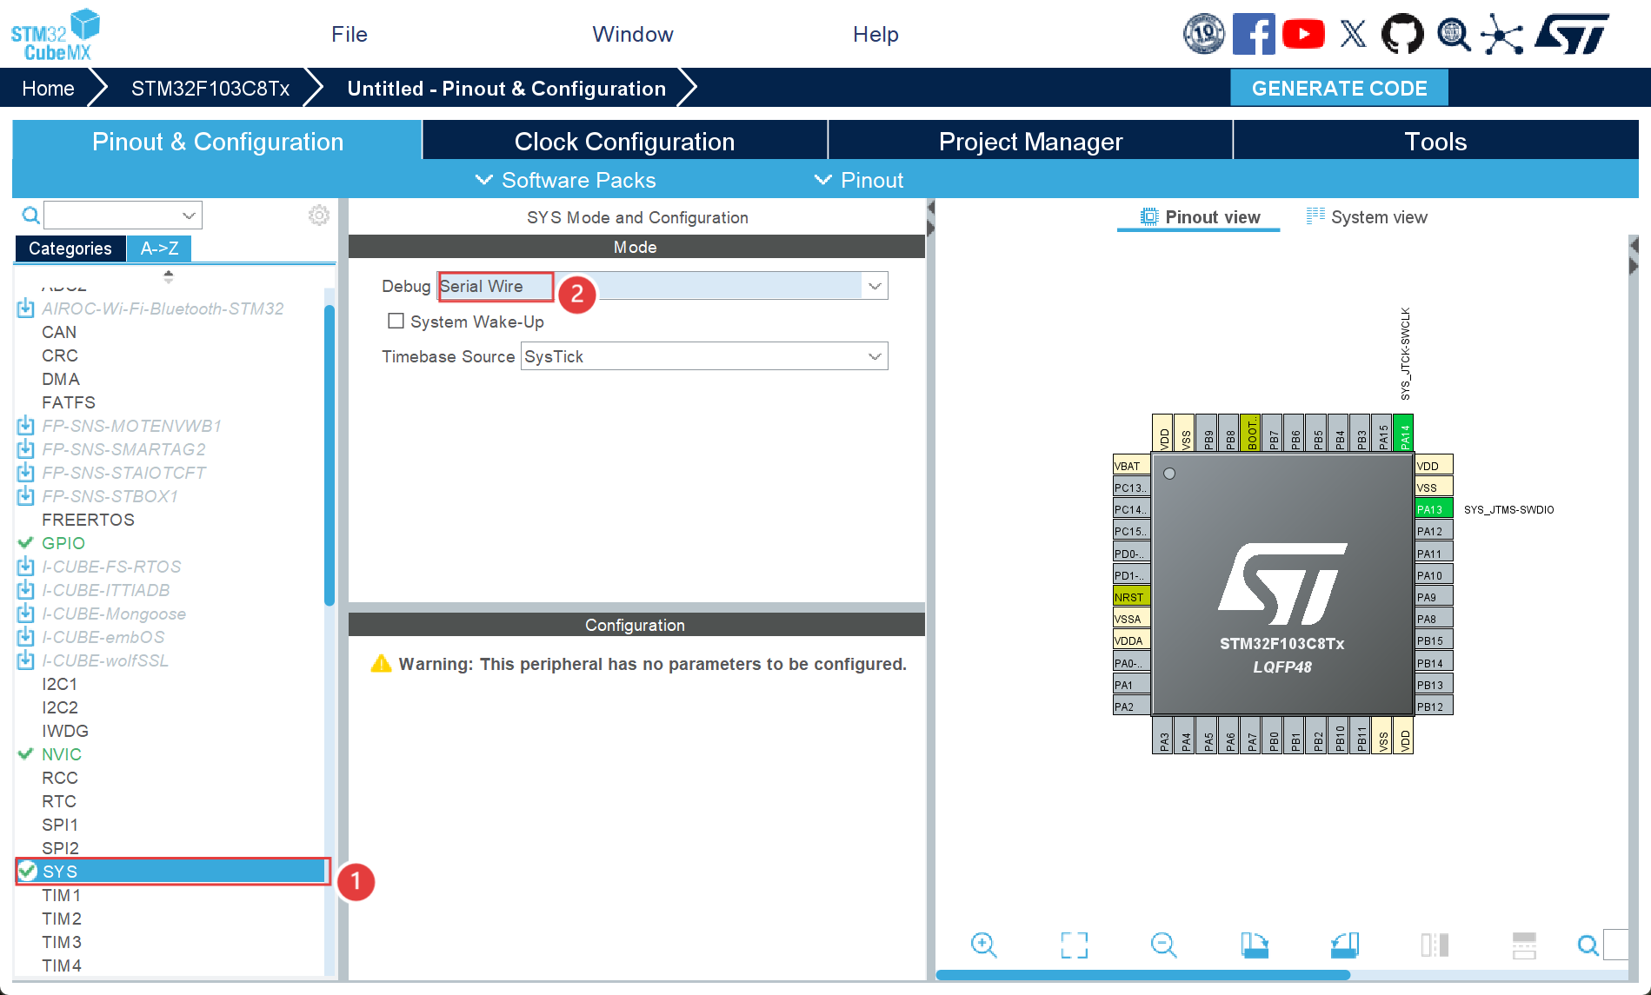Screen dimensions: 1651x995
Task: Select TIM1 in the categories list
Action: [61, 895]
